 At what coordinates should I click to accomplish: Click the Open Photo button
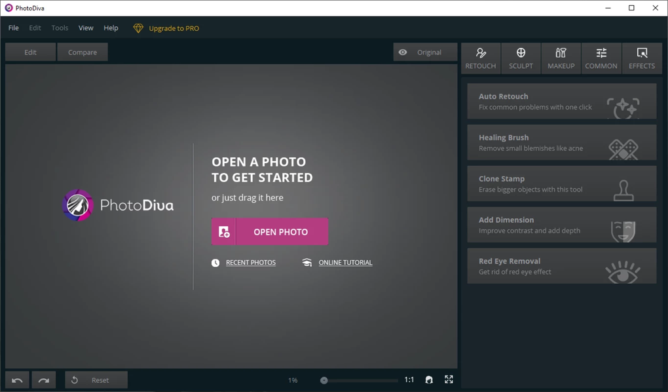point(270,231)
